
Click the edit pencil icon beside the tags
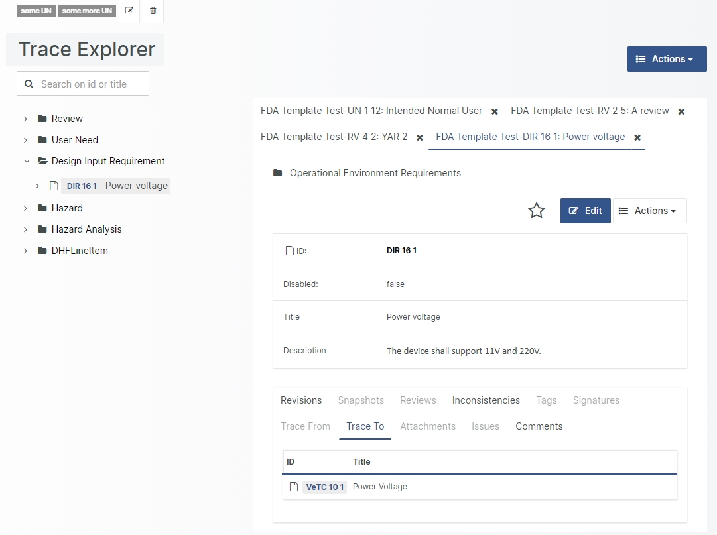coord(129,11)
